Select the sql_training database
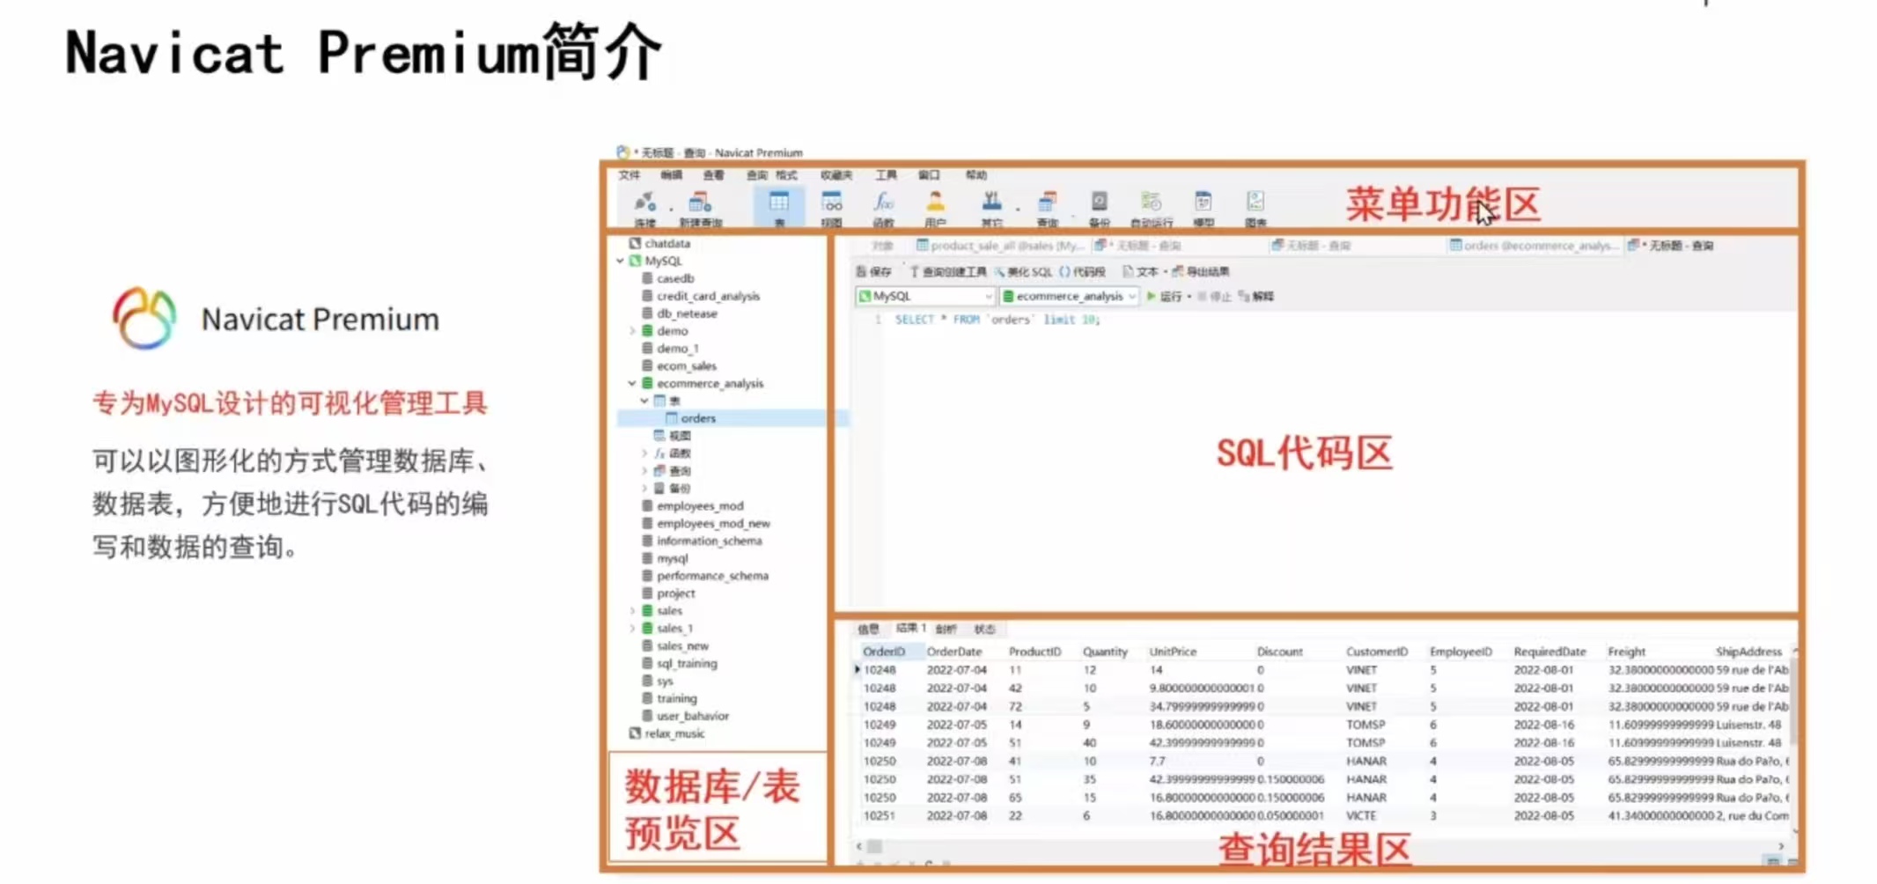The image size is (1877, 884). [679, 664]
